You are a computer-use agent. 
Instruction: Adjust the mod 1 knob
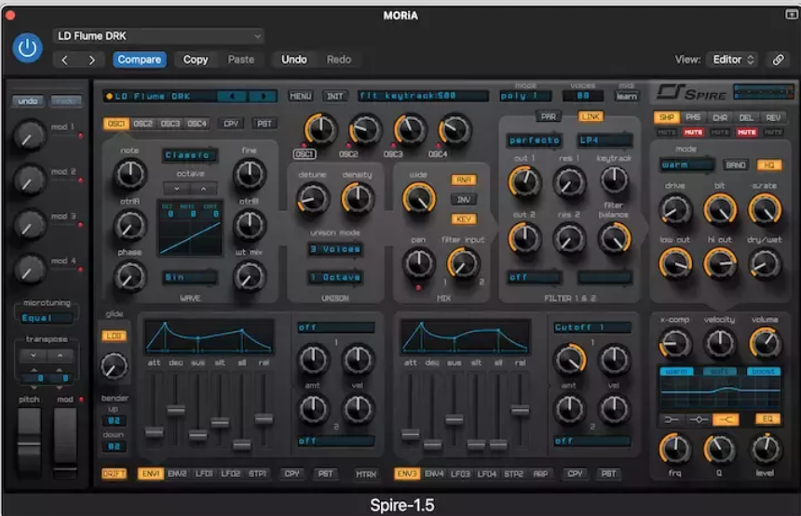point(29,135)
